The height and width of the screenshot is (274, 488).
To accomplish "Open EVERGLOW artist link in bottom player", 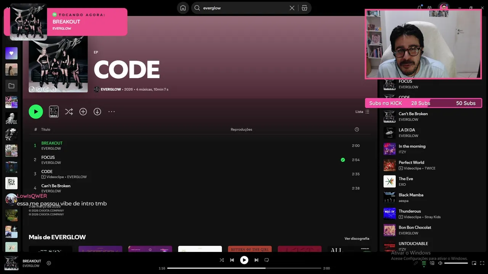I will tap(31, 266).
